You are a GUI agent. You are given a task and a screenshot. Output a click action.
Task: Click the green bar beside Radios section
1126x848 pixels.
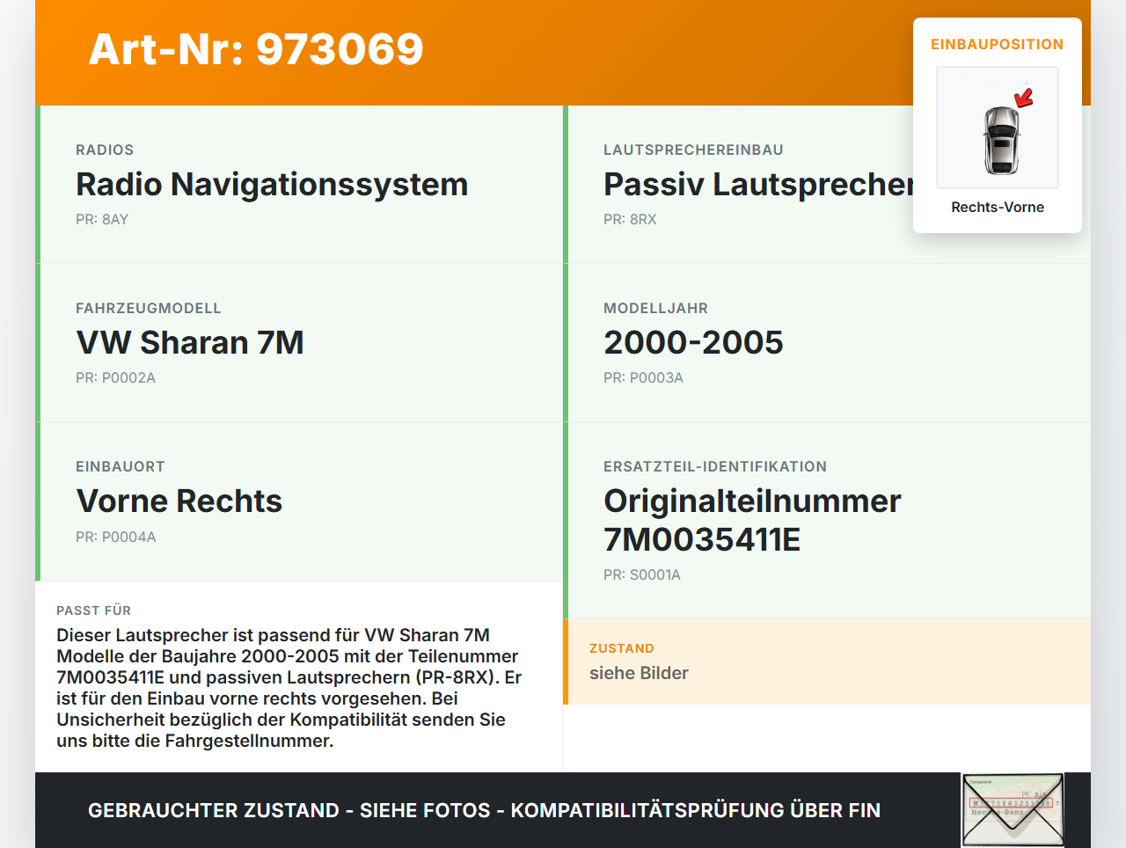tap(37, 184)
